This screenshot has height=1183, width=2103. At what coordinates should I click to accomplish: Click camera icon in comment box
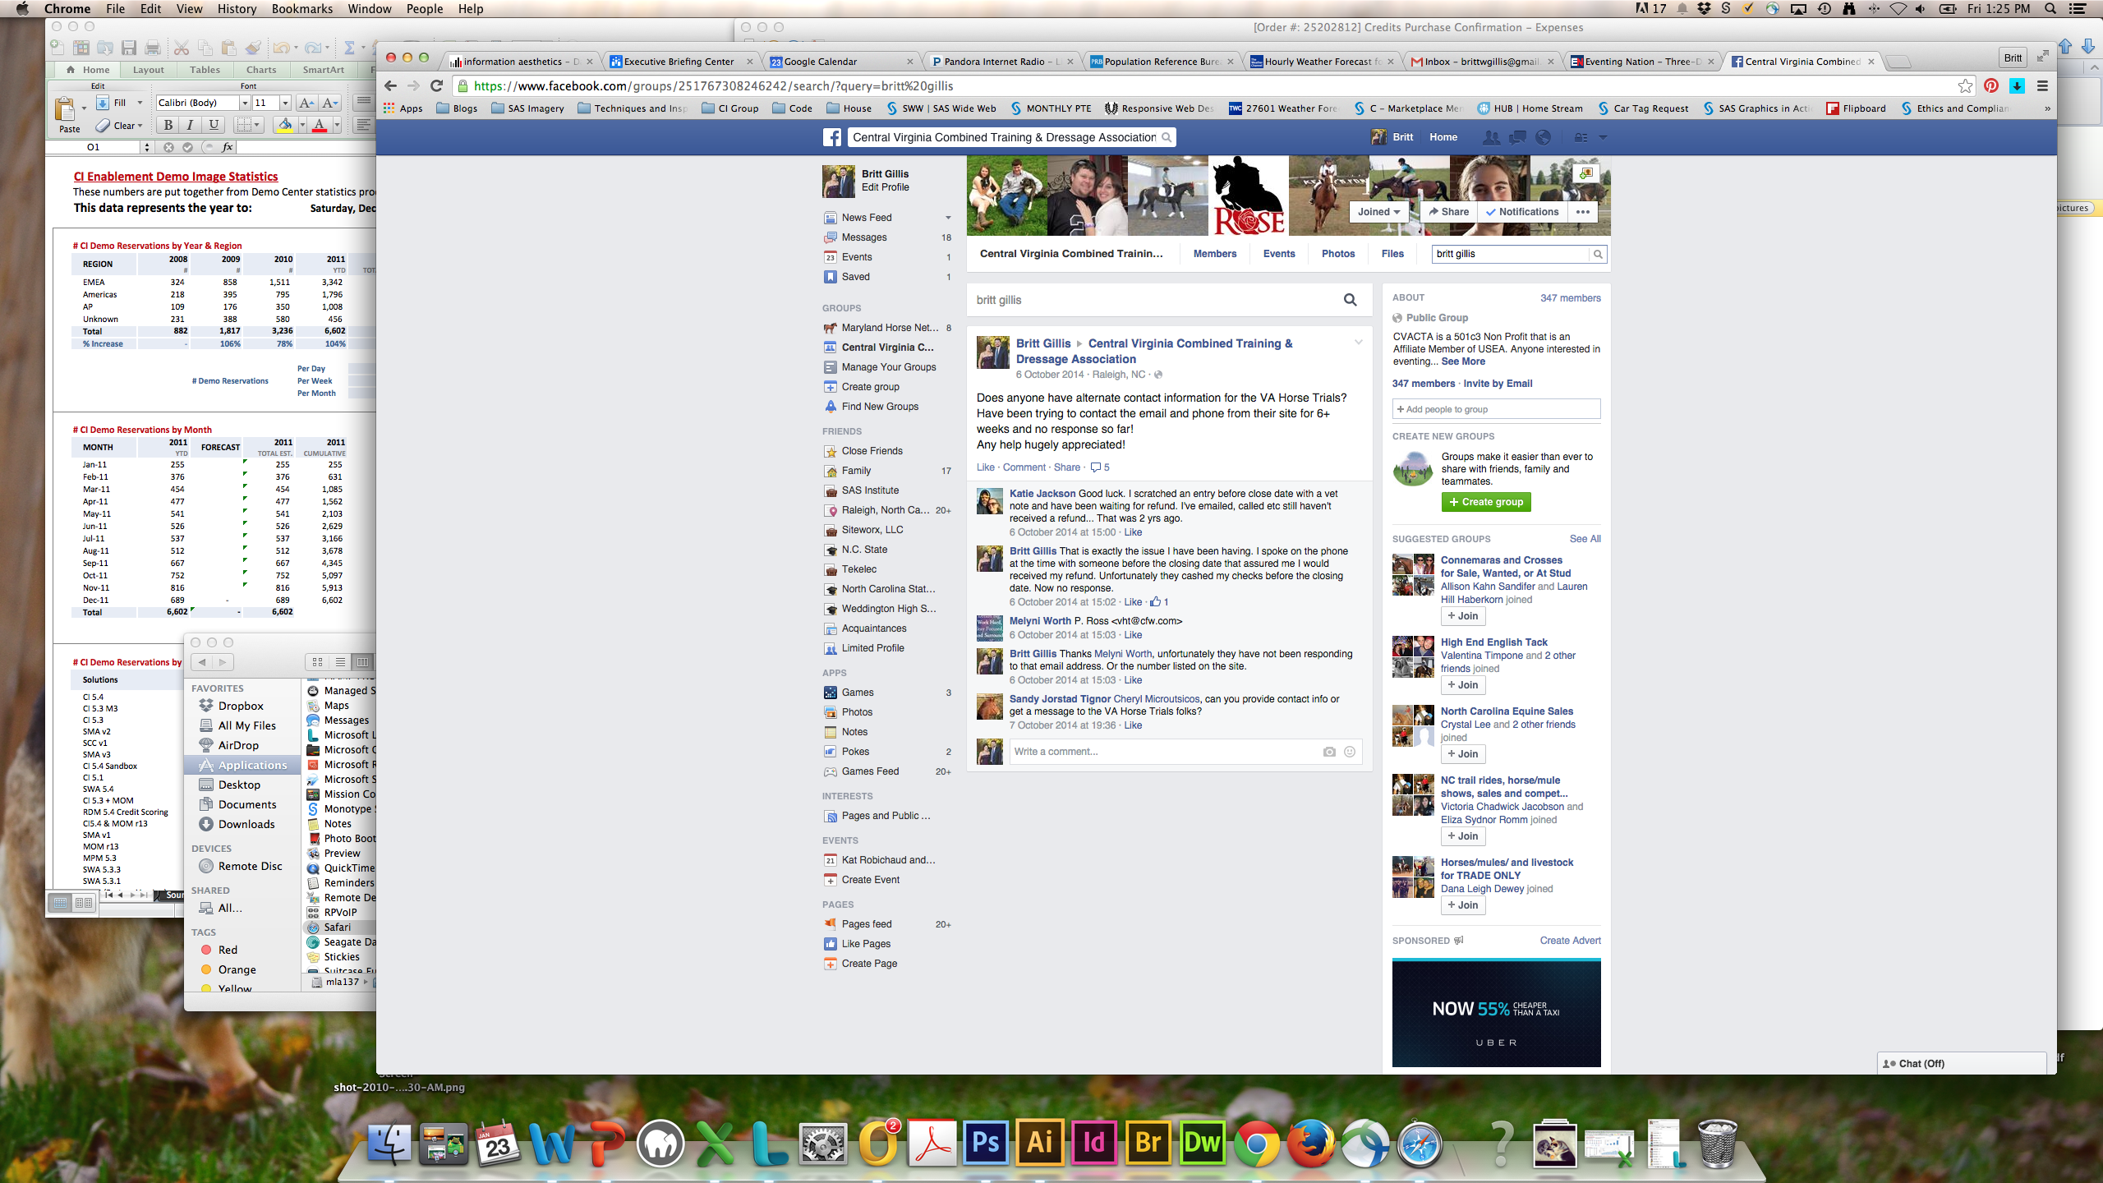[1328, 752]
